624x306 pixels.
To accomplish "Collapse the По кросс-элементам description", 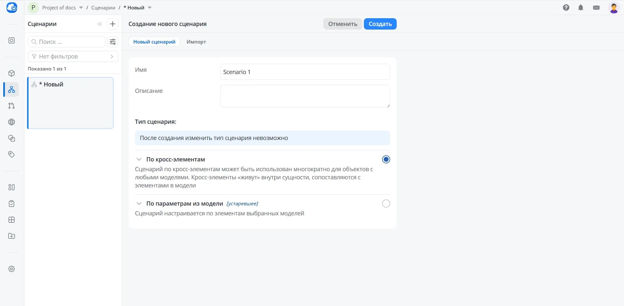I will 139,159.
